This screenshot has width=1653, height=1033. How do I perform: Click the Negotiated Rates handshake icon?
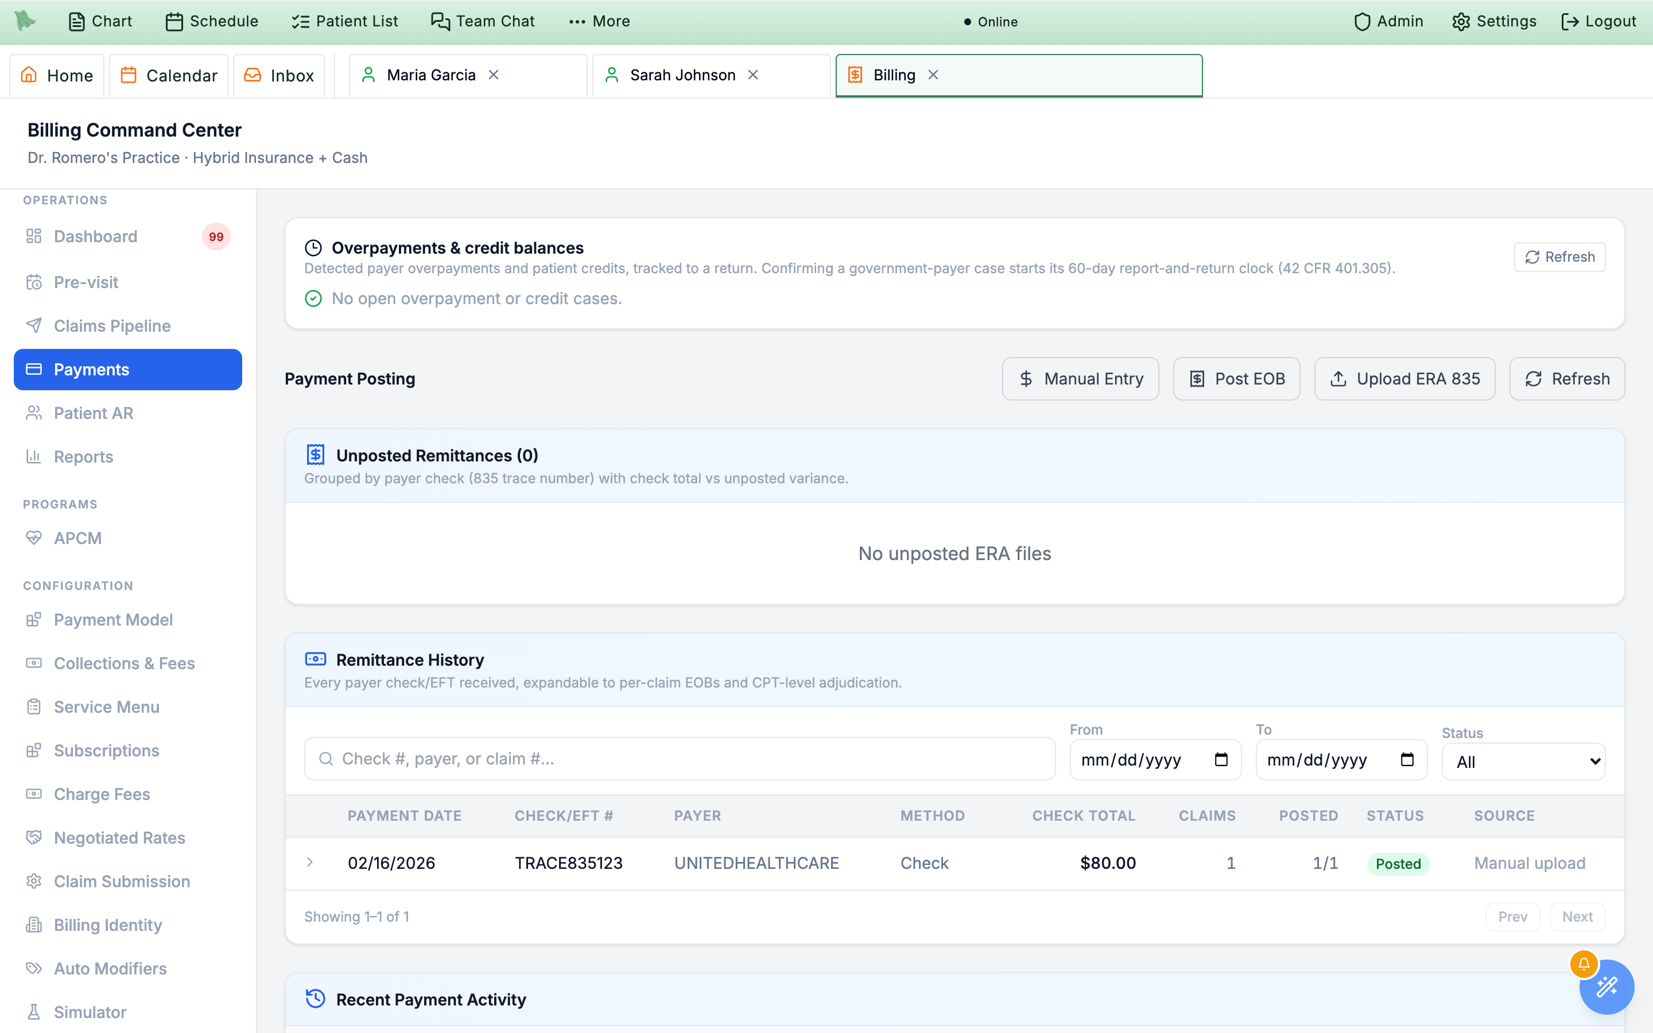pyautogui.click(x=33, y=838)
